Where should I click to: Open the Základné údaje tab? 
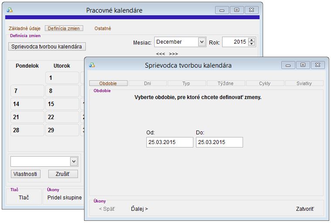click(x=24, y=28)
